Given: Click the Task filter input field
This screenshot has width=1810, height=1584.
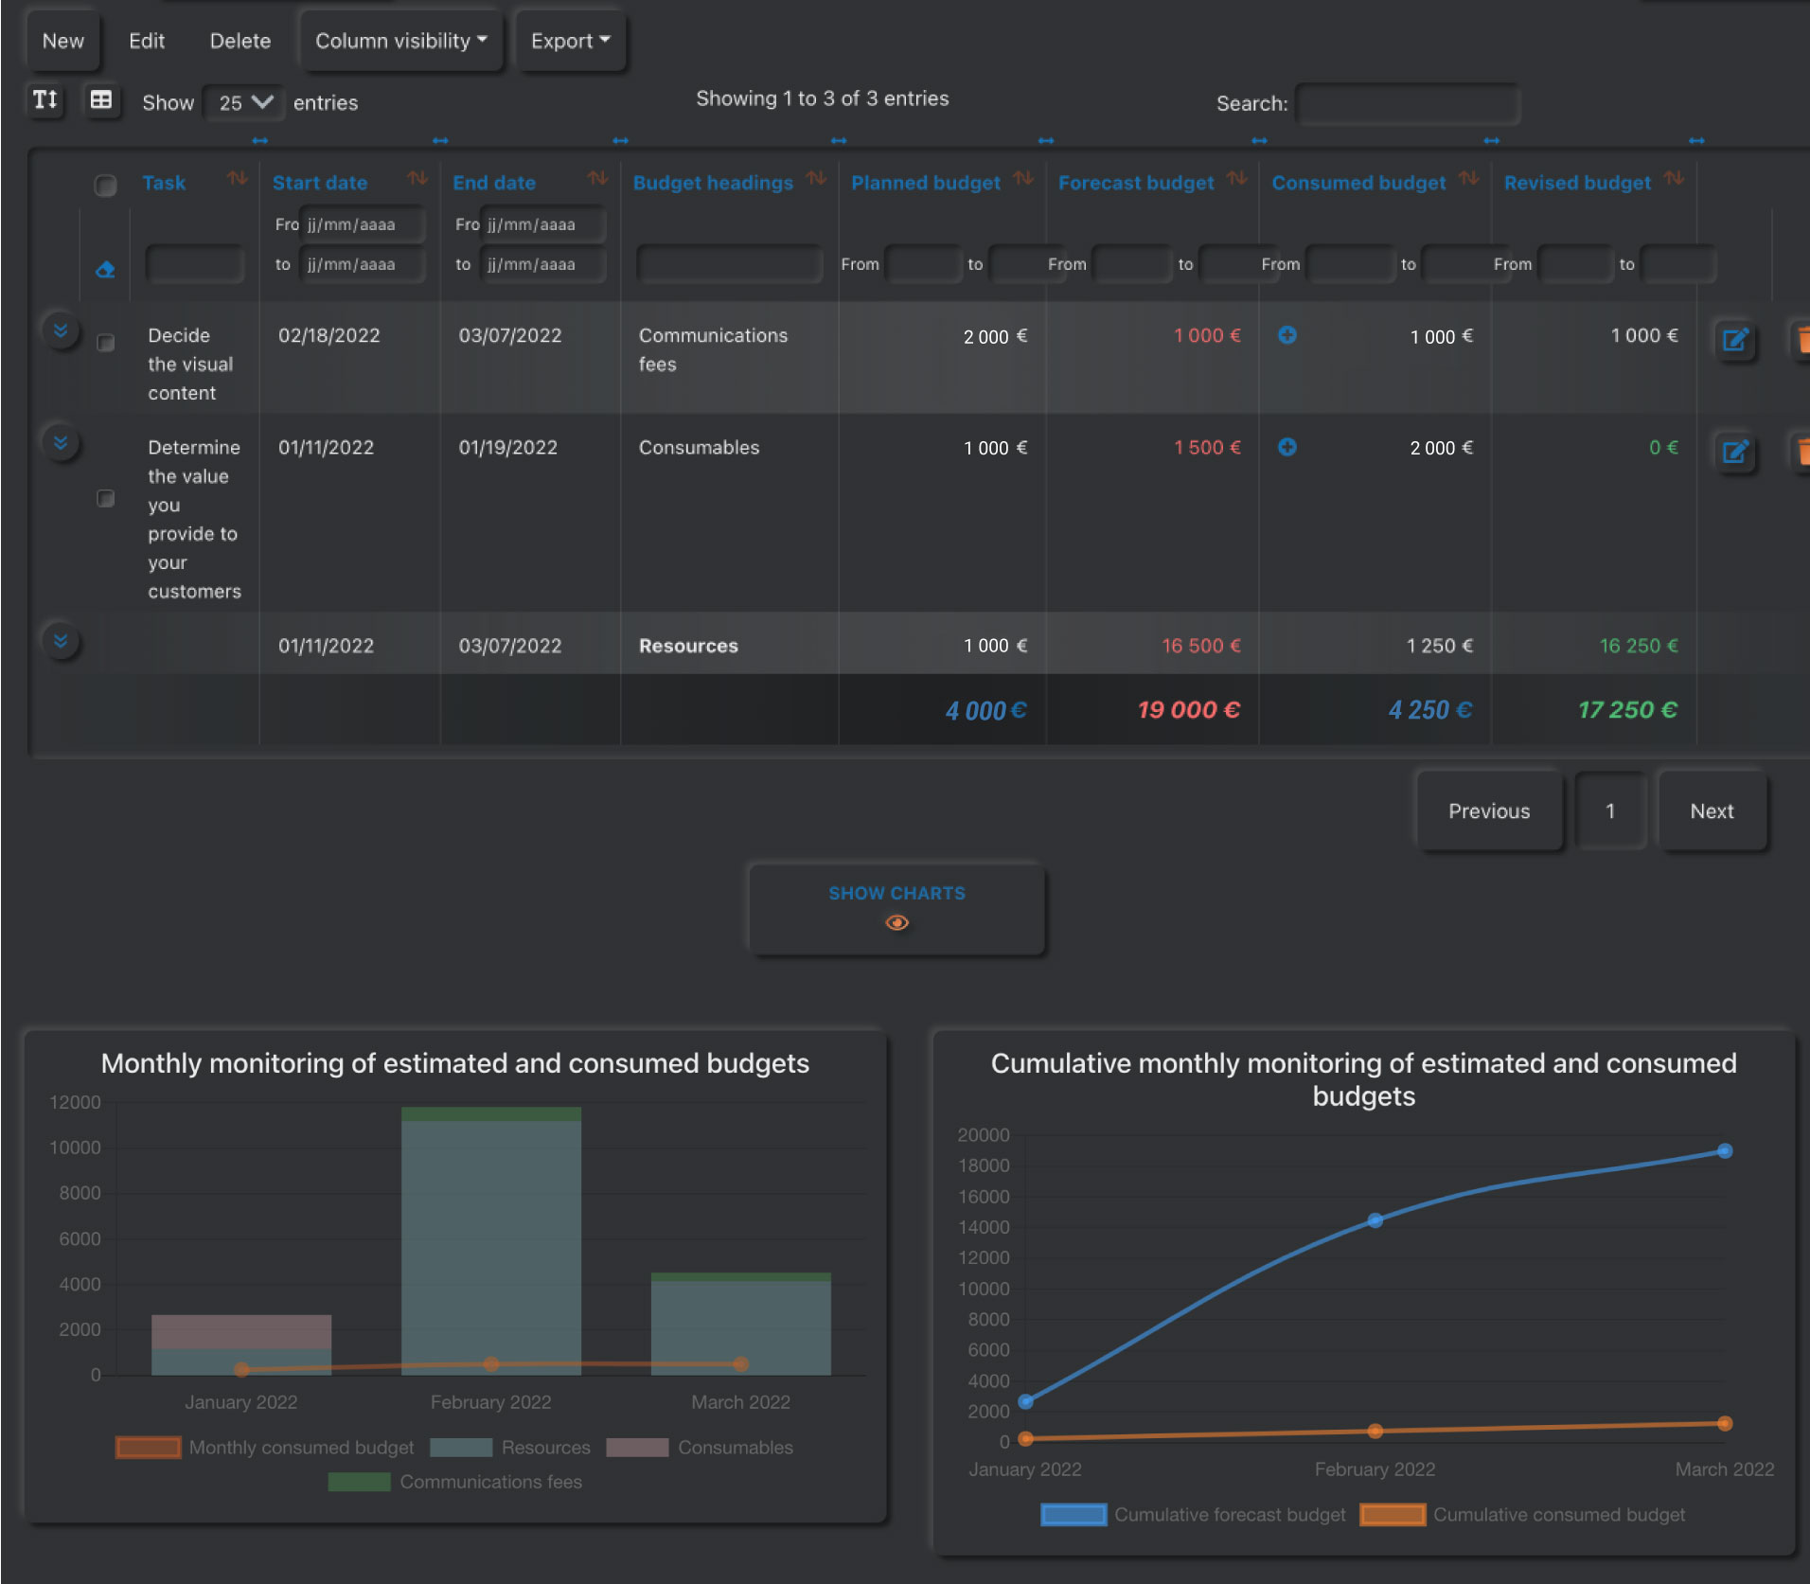Looking at the screenshot, I should (195, 264).
